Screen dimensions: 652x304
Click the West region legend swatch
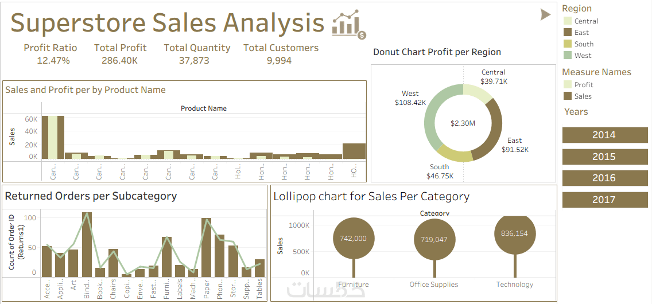click(x=568, y=56)
